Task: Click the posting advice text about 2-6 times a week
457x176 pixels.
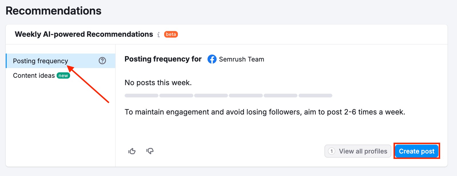Action: (x=265, y=112)
